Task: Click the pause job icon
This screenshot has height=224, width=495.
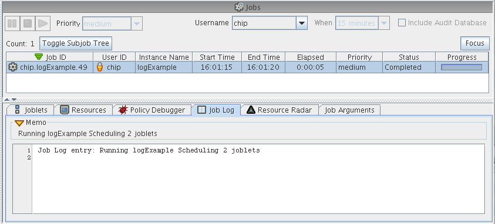Action: pos(12,23)
